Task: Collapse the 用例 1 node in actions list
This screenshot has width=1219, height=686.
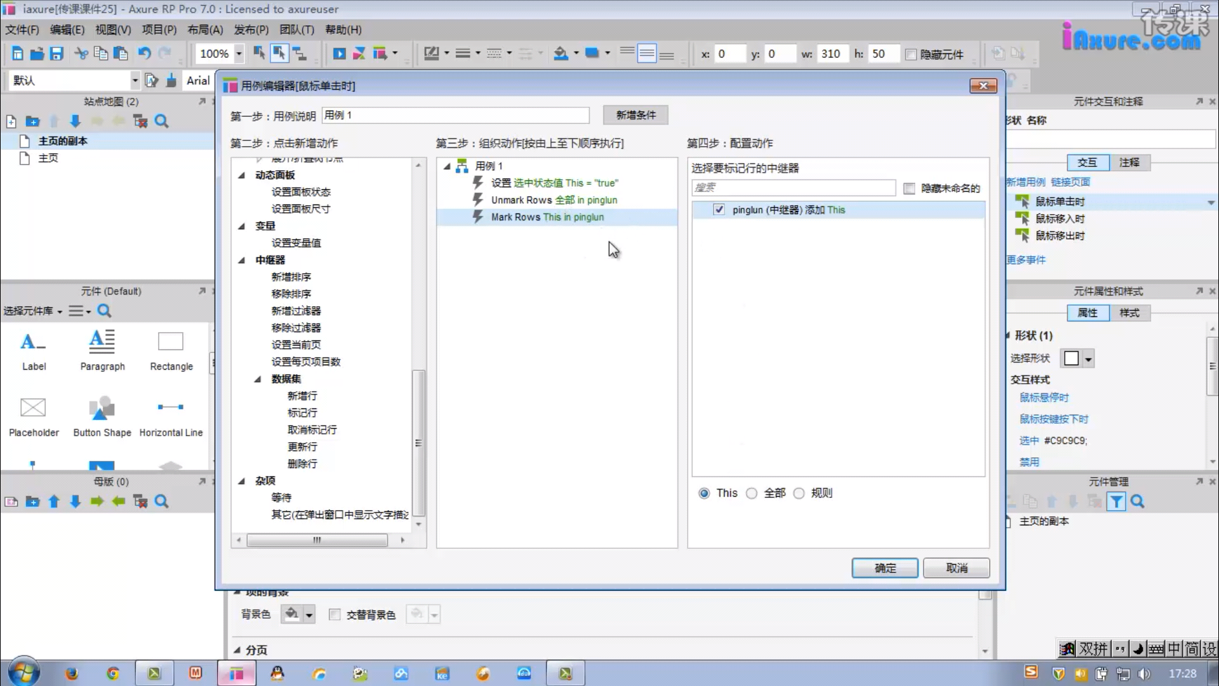Action: click(447, 166)
